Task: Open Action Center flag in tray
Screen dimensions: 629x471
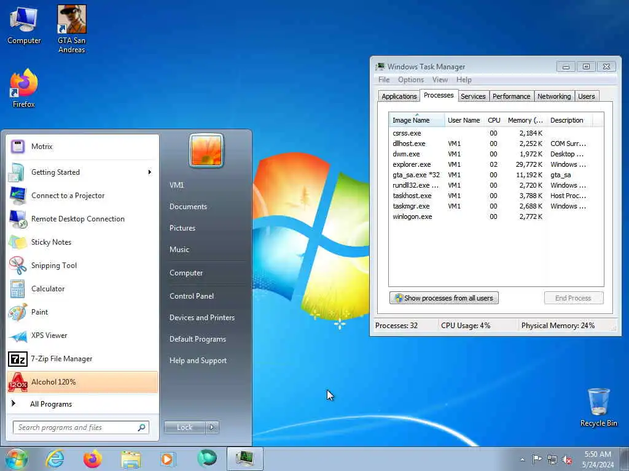Action: (537, 459)
